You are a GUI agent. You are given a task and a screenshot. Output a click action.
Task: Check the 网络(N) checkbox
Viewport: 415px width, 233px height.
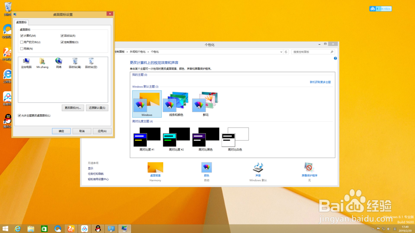click(x=22, y=48)
